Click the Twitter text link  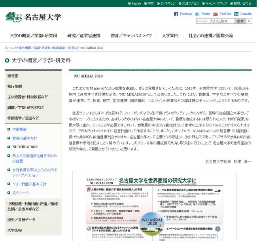[x=206, y=14]
